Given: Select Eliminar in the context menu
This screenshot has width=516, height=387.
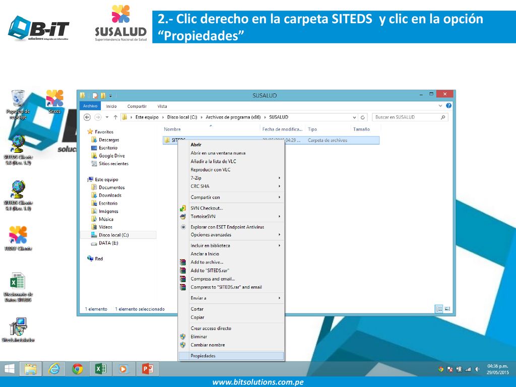Looking at the screenshot, I should tap(231, 337).
